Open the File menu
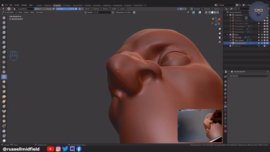This screenshot has width=270, height=152. 6,5
